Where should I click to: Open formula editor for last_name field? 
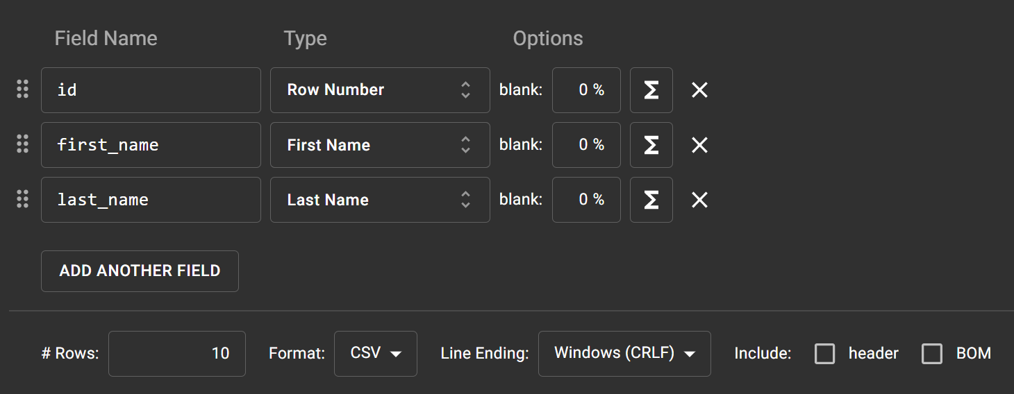pyautogui.click(x=651, y=200)
